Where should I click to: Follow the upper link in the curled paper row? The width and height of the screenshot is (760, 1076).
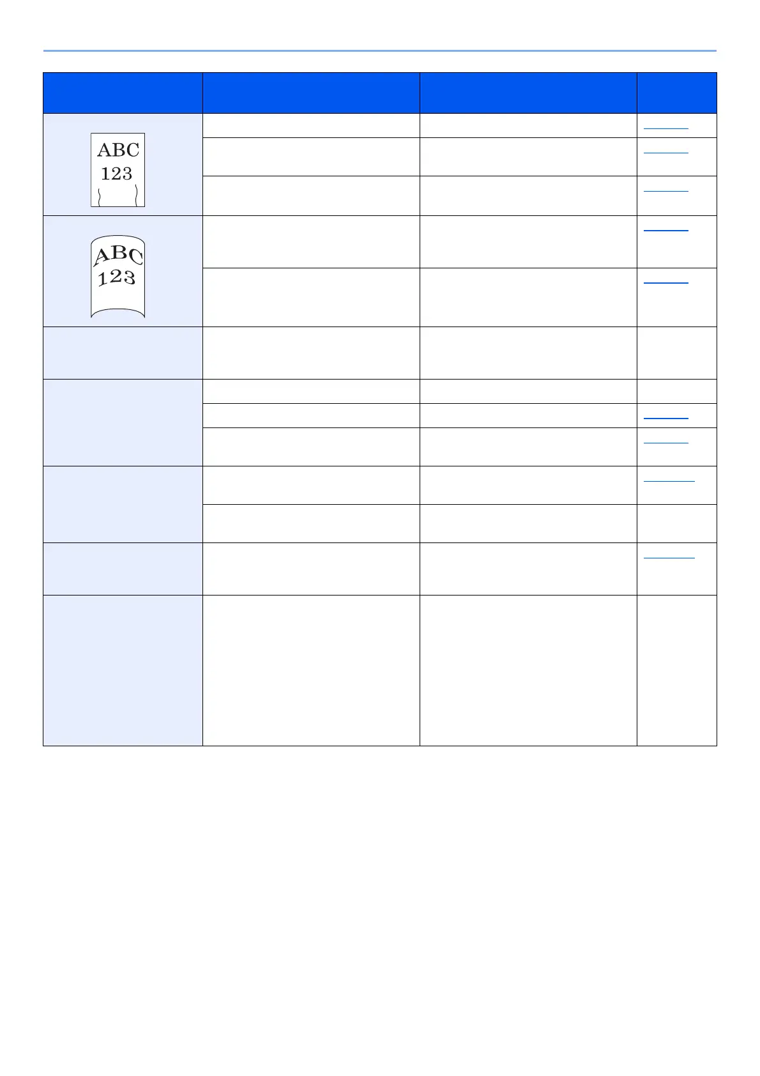pyautogui.click(x=666, y=229)
